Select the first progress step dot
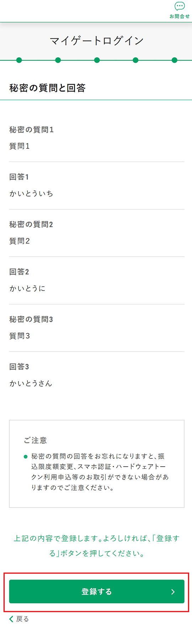The height and width of the screenshot is (630, 192). click(x=19, y=60)
